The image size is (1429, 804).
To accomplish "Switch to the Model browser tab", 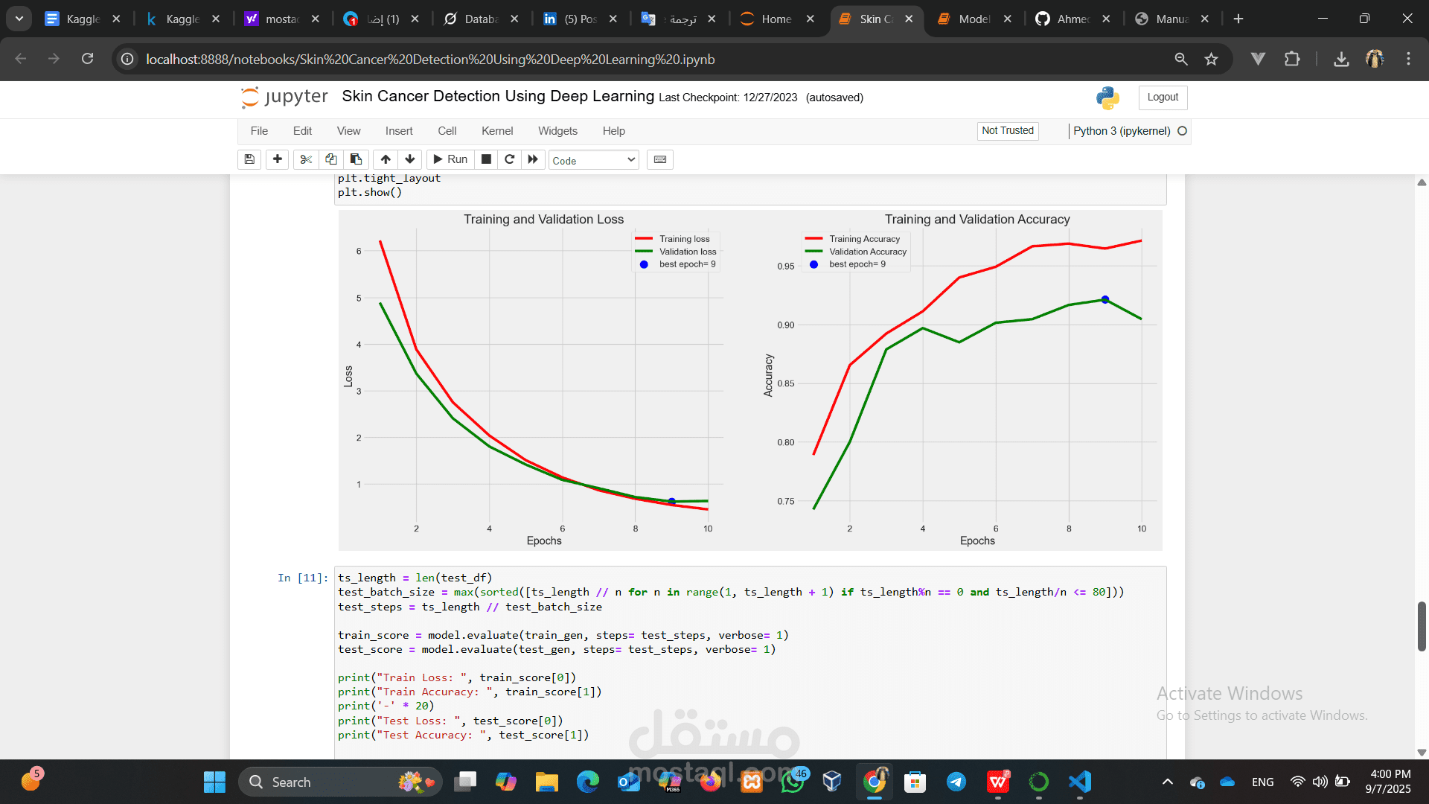I will 974,19.
